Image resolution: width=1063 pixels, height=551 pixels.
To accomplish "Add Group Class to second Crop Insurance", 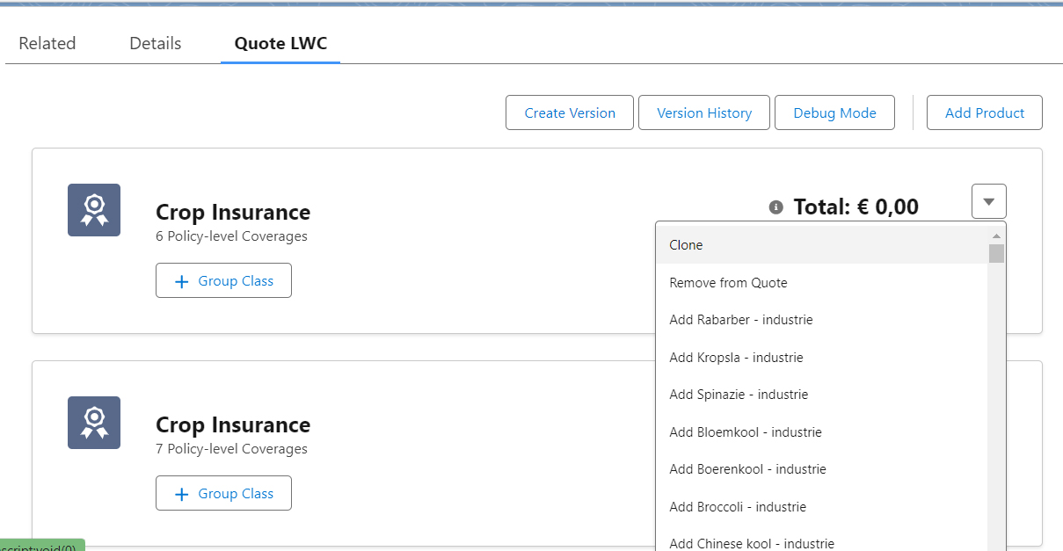I will point(223,494).
